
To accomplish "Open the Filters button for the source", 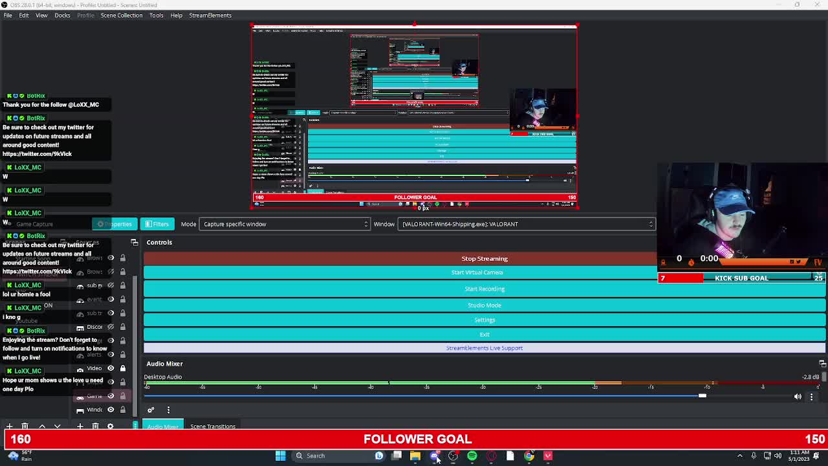I will 157,224.
